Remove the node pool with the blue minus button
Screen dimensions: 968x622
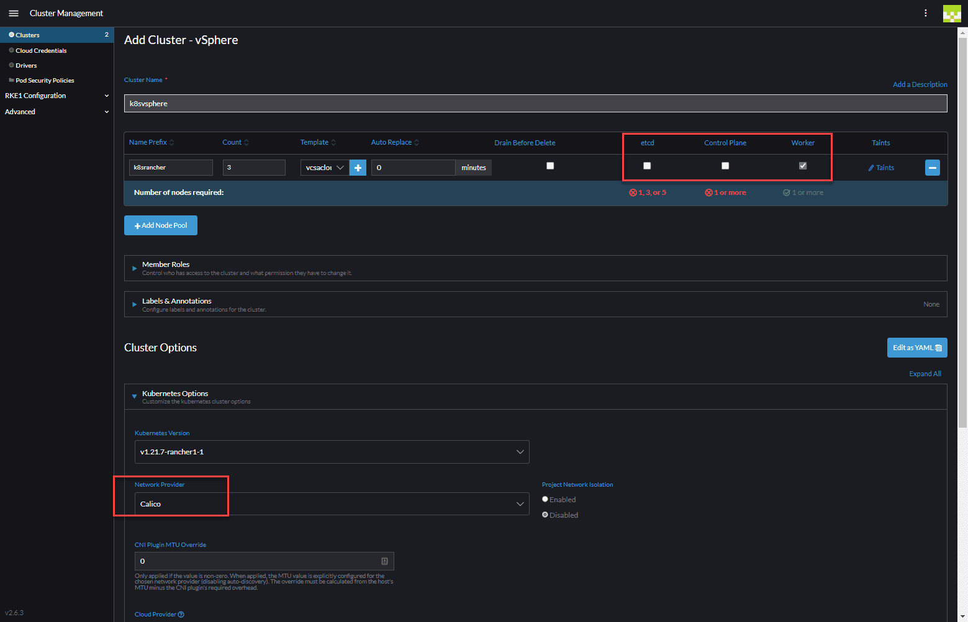[932, 167]
